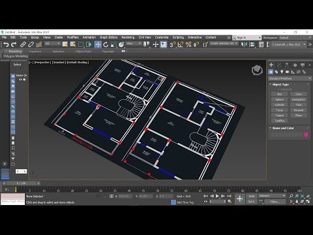Click the Create tab plus icon
This screenshot has width=313, height=235.
[271, 65]
